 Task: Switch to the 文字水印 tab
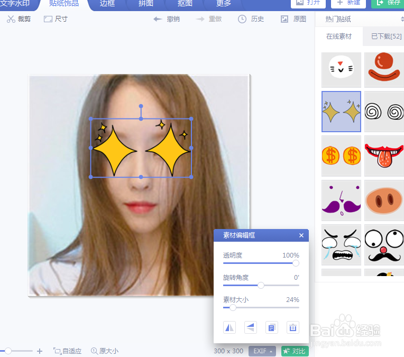15,3
